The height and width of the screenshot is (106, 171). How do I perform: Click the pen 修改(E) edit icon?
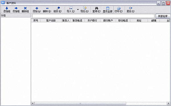coord(58,8)
